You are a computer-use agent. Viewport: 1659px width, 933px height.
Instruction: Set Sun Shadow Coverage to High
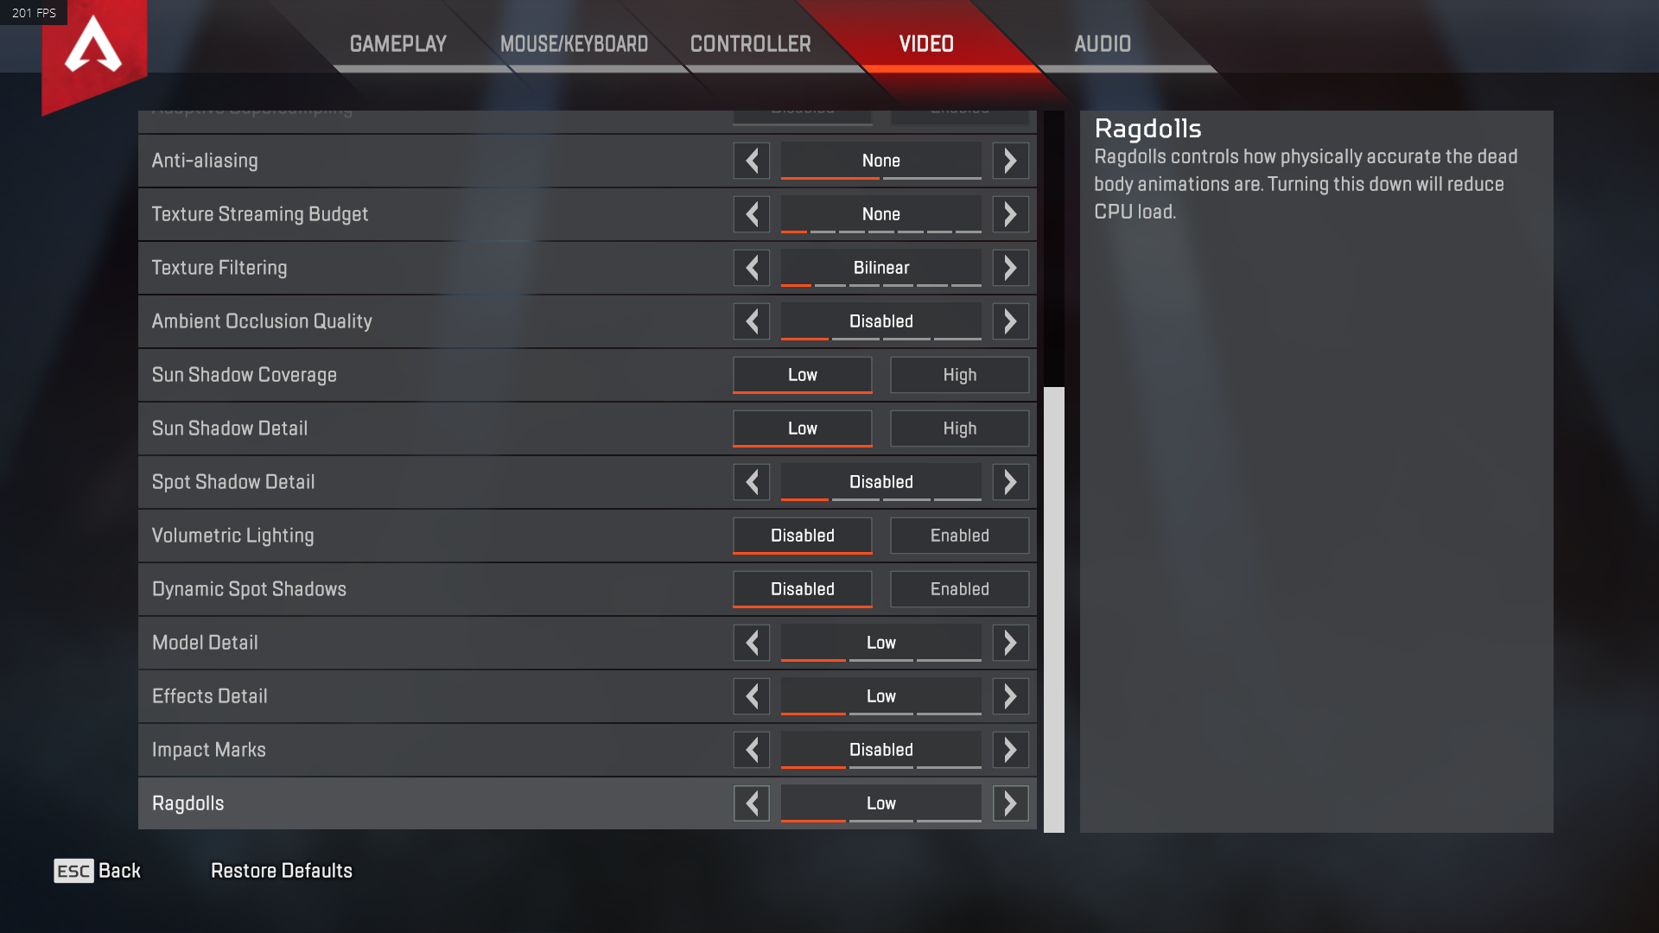tap(960, 375)
